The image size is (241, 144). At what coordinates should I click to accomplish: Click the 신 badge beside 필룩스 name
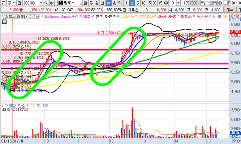[x=61, y=3]
